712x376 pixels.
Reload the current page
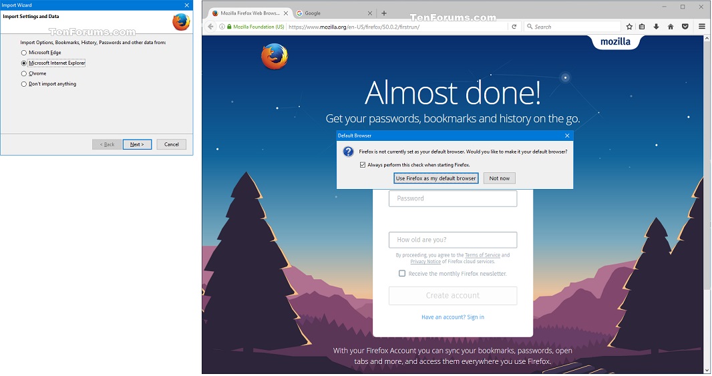514,27
